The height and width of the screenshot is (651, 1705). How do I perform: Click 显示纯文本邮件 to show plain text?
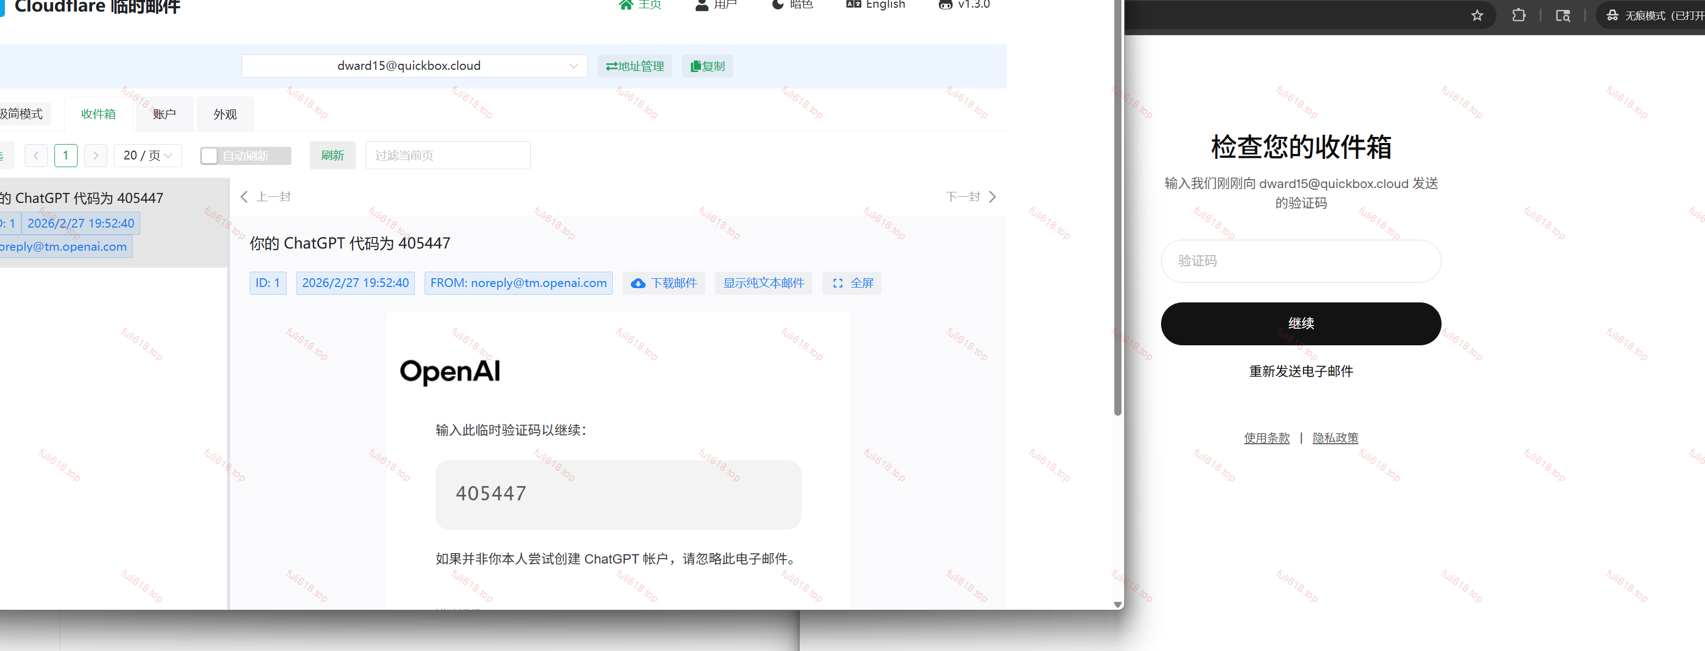[763, 283]
